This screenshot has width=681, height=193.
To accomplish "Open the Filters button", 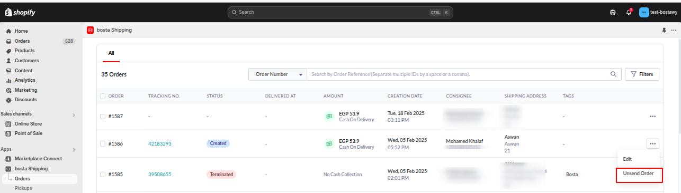I will coord(642,74).
